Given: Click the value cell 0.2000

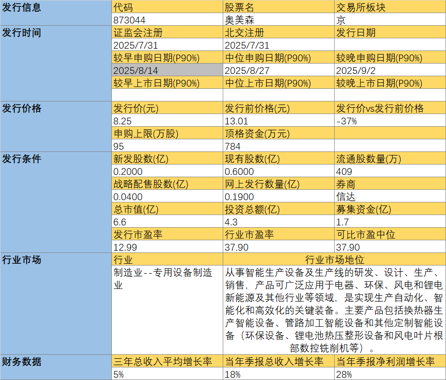Looking at the screenshot, I should (167, 171).
